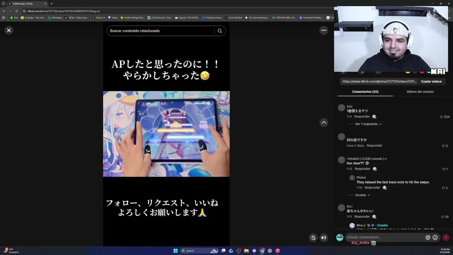Reply to Phytus's comment
453x255 pixels.
tap(372, 188)
